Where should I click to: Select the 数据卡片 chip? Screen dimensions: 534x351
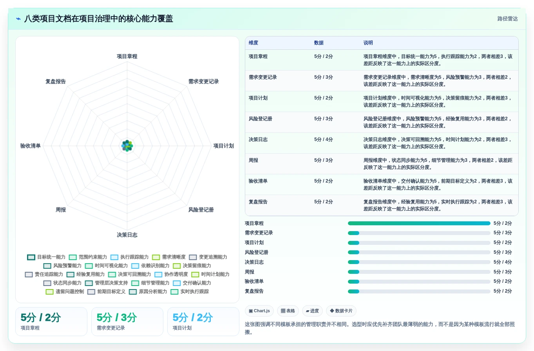341,311
